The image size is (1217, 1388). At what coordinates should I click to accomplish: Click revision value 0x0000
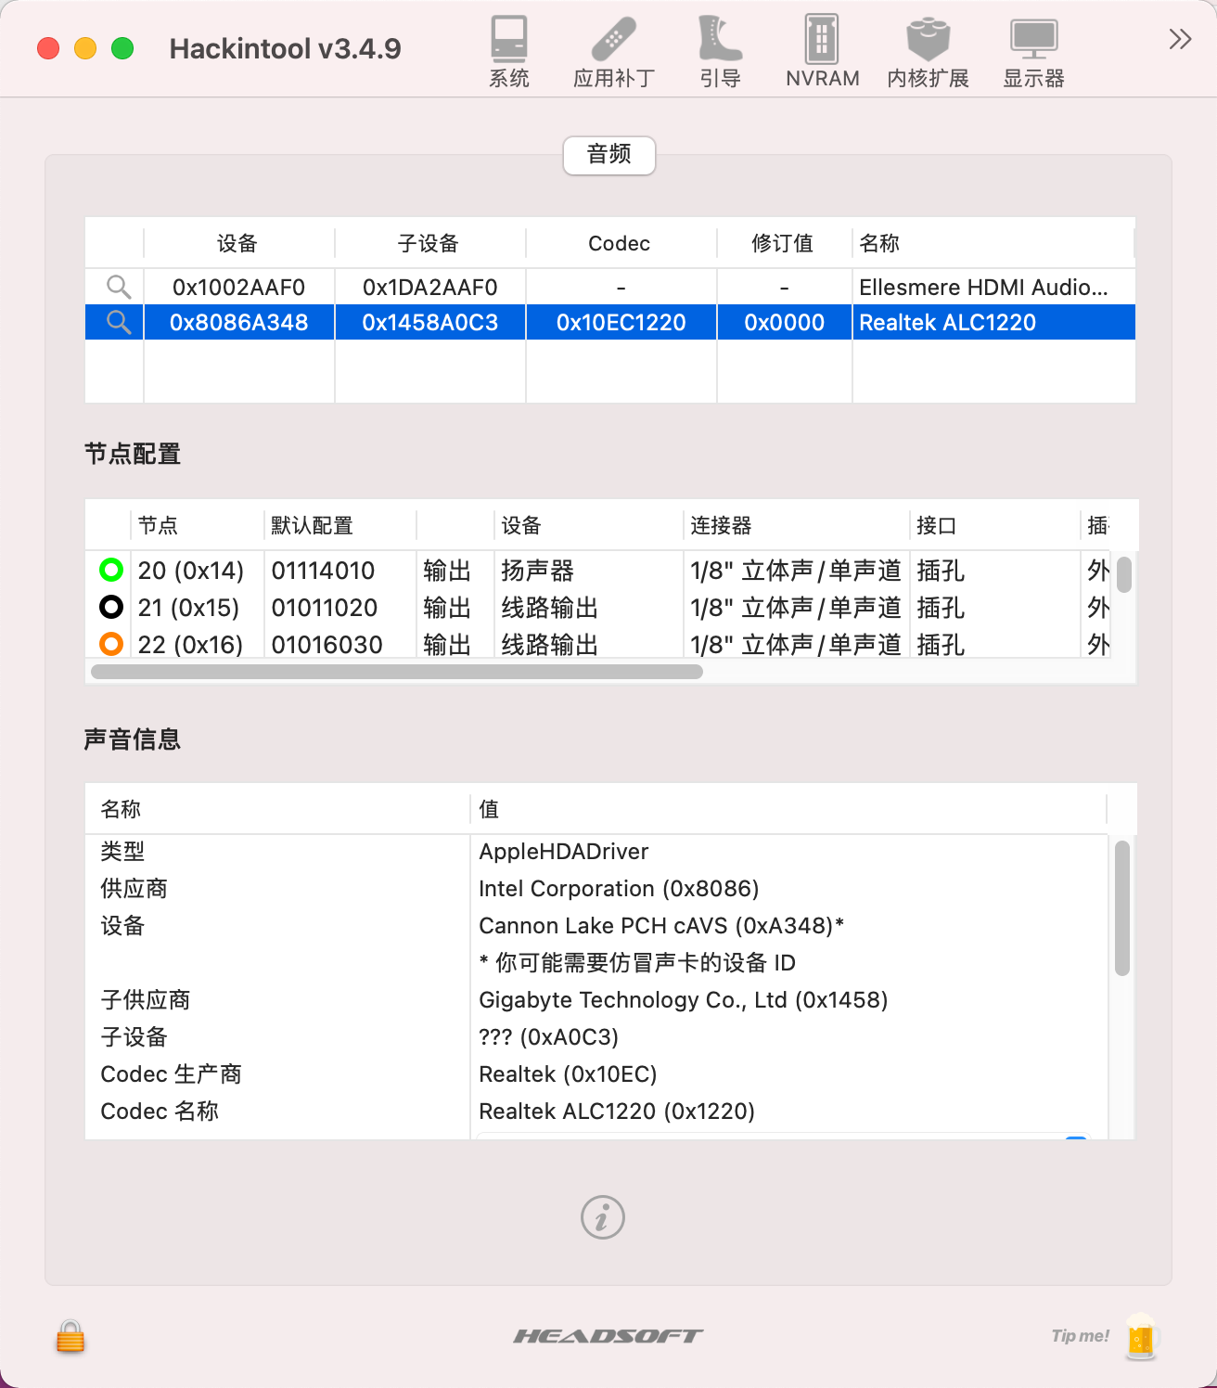pos(784,323)
